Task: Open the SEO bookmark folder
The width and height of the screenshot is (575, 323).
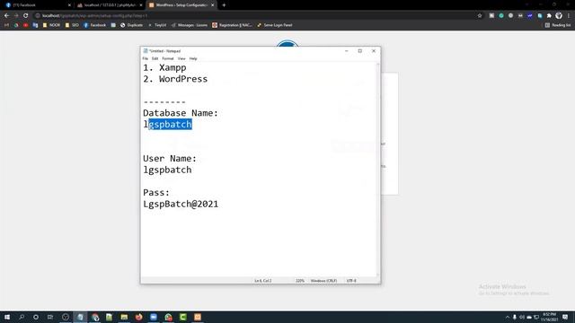Action: coord(72,25)
